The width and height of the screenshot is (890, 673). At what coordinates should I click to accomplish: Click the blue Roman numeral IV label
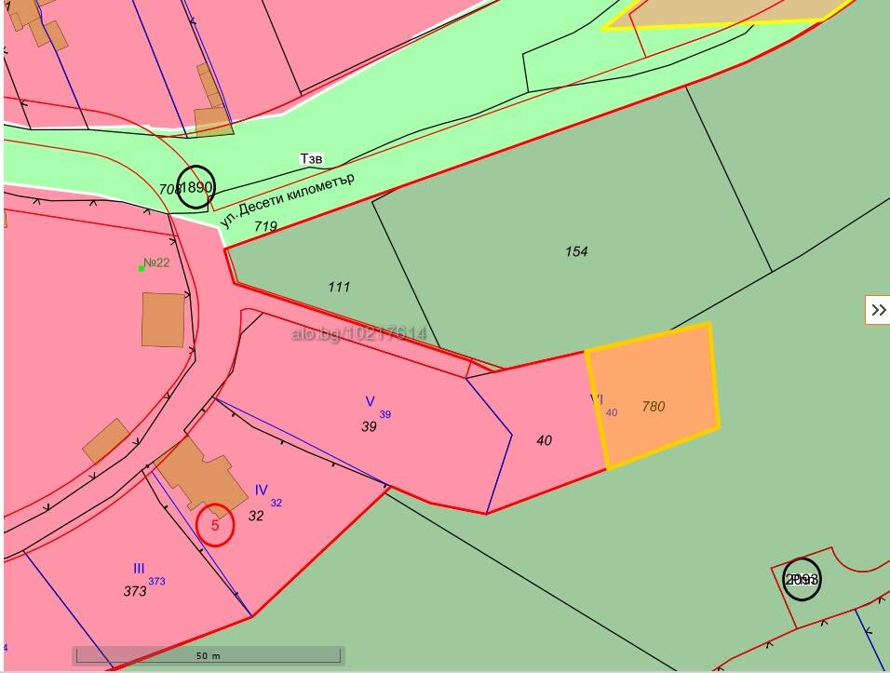click(261, 490)
